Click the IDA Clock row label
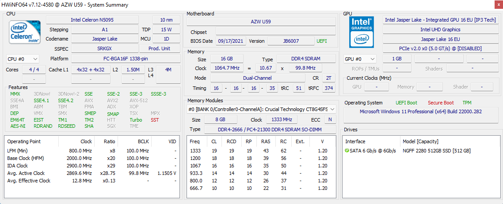Image resolution: width=503 pixels, height=204 pixels. click(17, 166)
